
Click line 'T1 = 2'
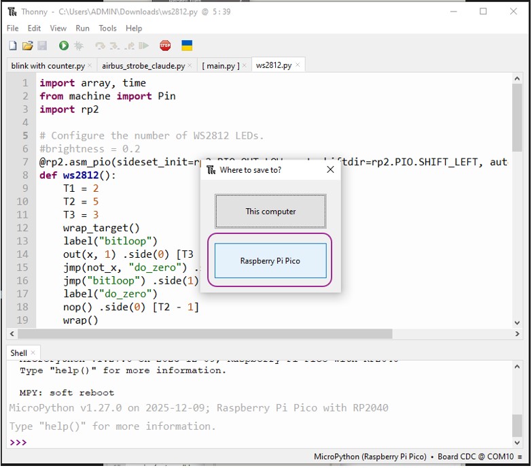(x=81, y=188)
